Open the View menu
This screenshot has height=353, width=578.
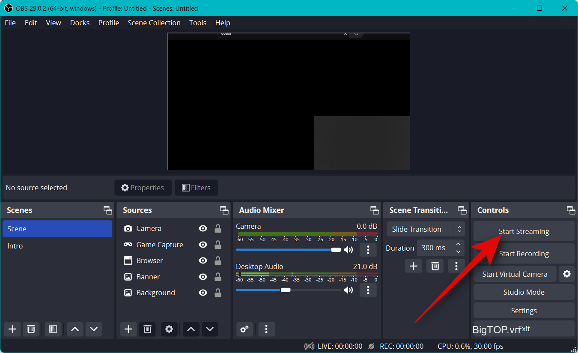[x=54, y=23]
